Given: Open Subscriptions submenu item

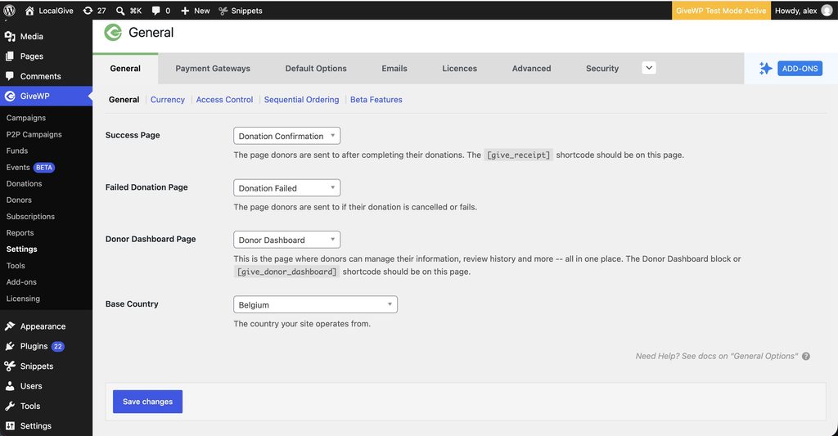Looking at the screenshot, I should (x=30, y=217).
